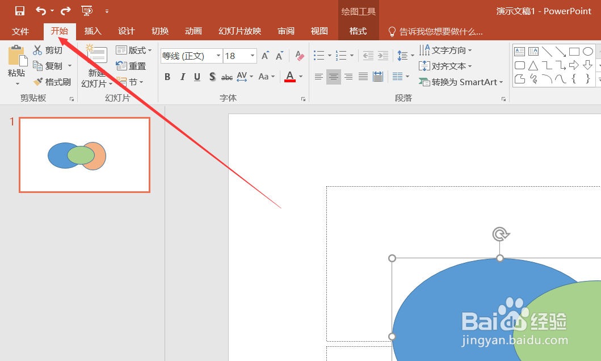Image resolution: width=601 pixels, height=361 pixels.
Task: Toggle italic formatting
Action: (x=182, y=77)
